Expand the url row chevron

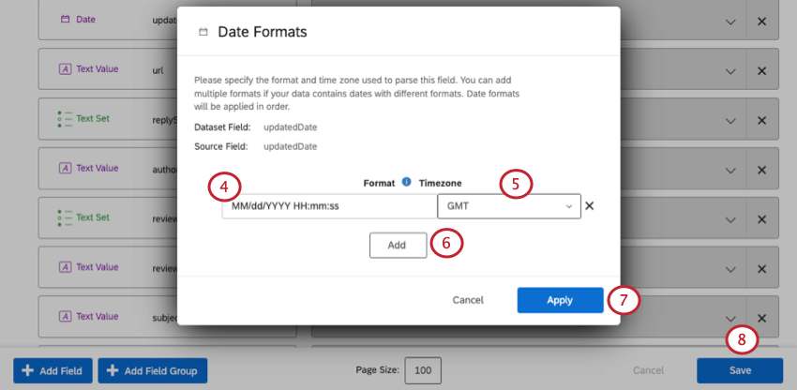(x=731, y=70)
